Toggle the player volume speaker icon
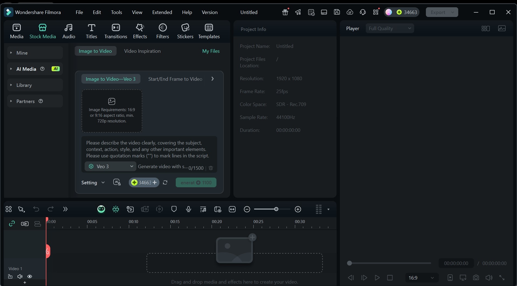Image resolution: width=517 pixels, height=286 pixels. click(489, 278)
